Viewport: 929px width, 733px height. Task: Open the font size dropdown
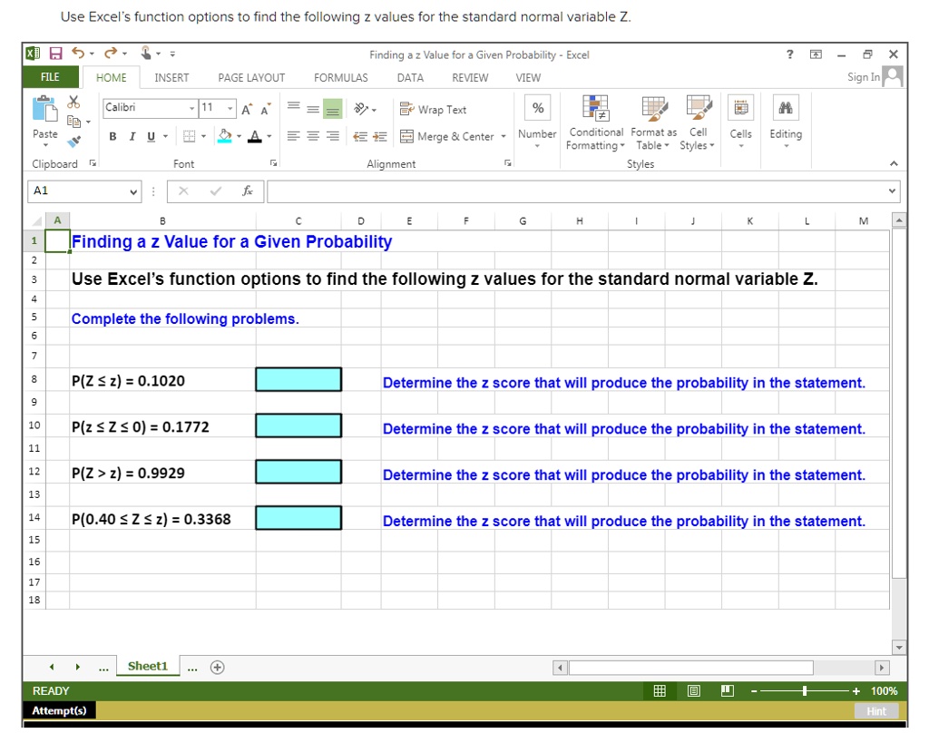pos(229,108)
